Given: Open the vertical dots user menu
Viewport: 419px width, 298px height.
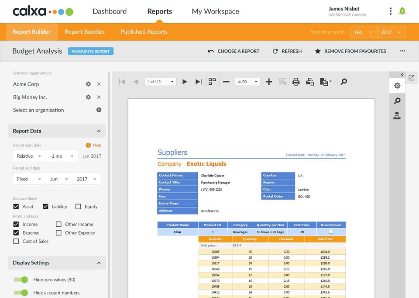Looking at the screenshot, I should [x=391, y=11].
